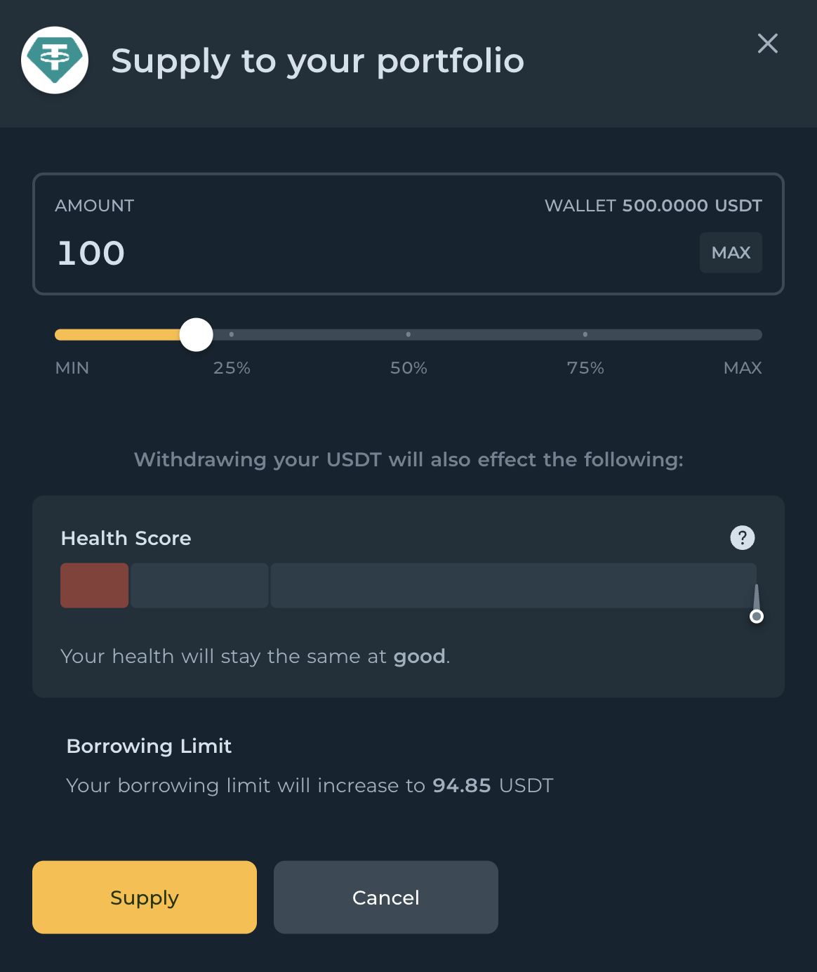
Task: Select the MIN slider label
Action: pos(72,368)
